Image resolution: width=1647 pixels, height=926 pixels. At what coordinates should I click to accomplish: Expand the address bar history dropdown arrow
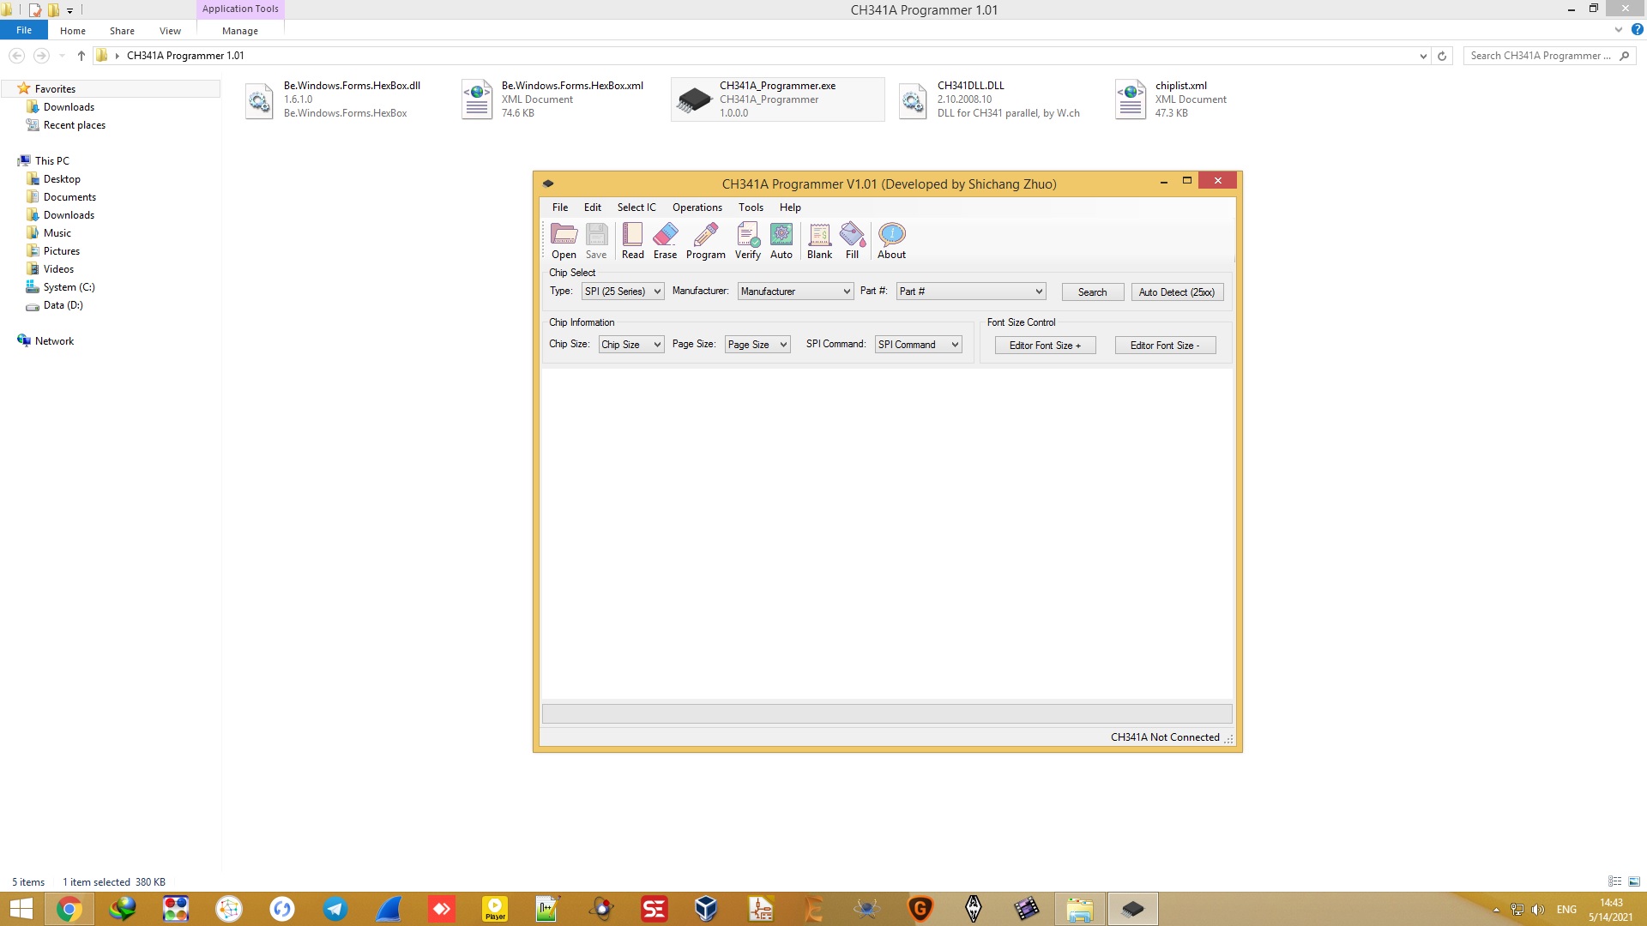[1423, 56]
